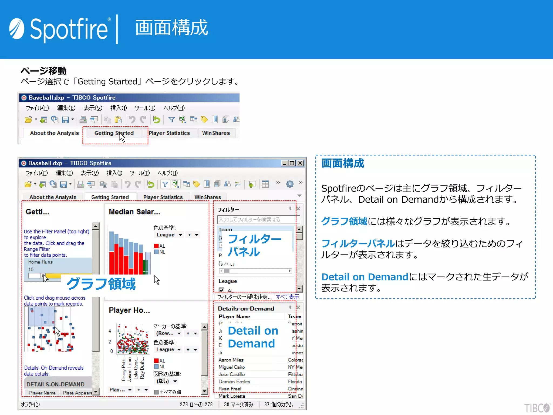Image resolution: width=553 pixels, height=415 pixels.
Task: Click Export to presentation icon in the full window
Action: (91, 185)
